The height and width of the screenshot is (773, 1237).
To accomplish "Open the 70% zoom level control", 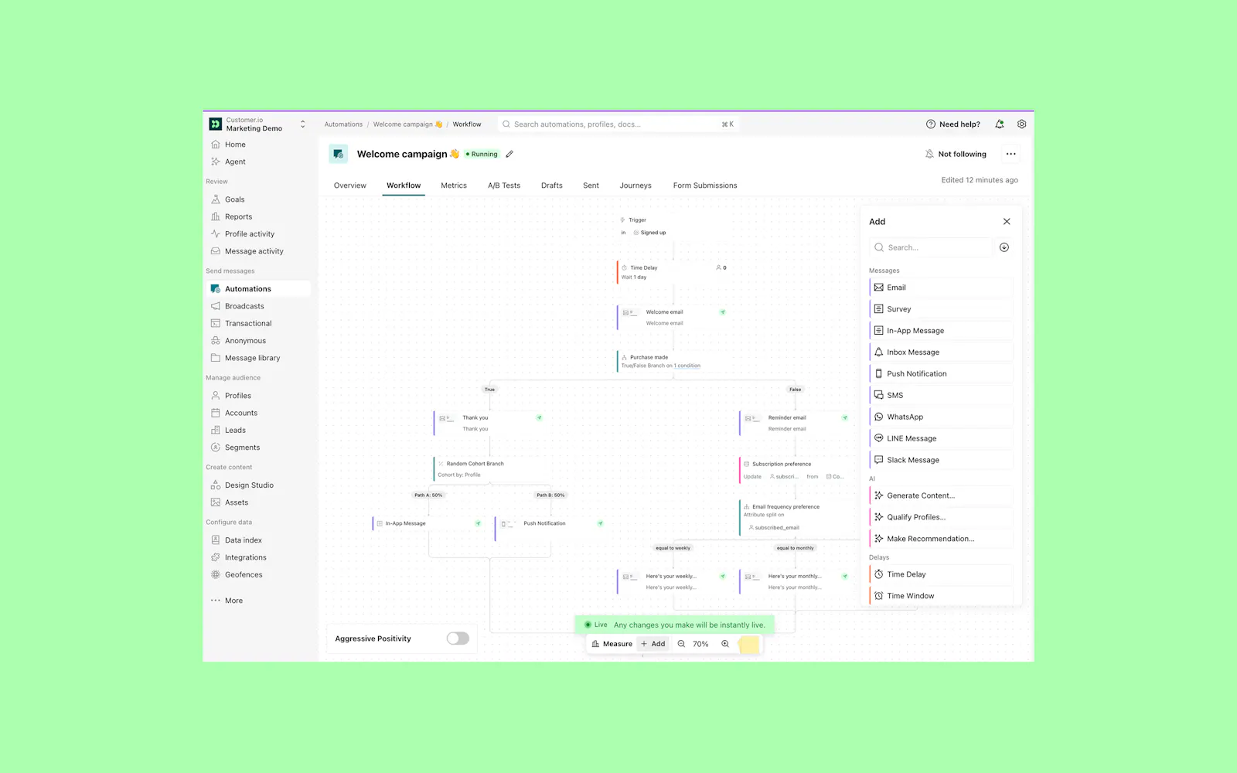I will [x=700, y=644].
